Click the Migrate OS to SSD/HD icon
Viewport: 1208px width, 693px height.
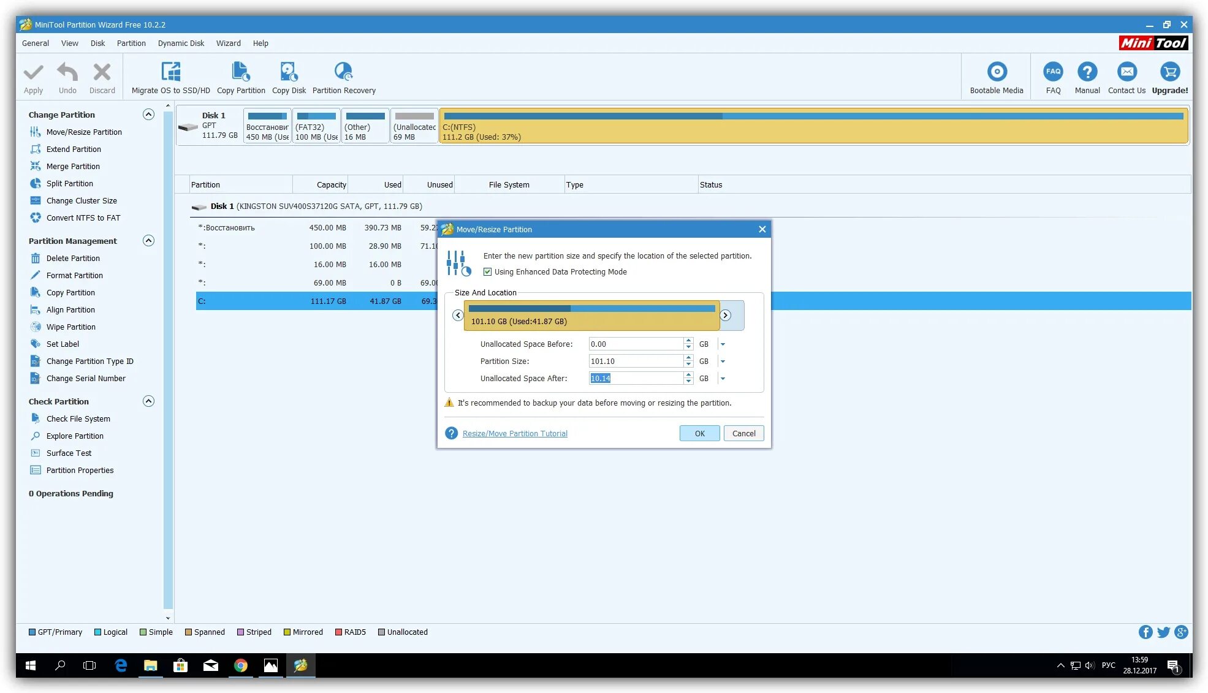(x=170, y=72)
